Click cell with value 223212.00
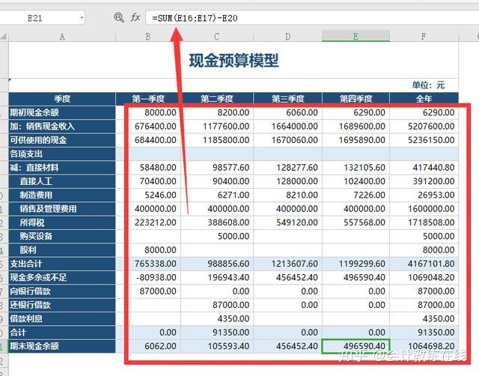This screenshot has height=376, width=479. (148, 222)
